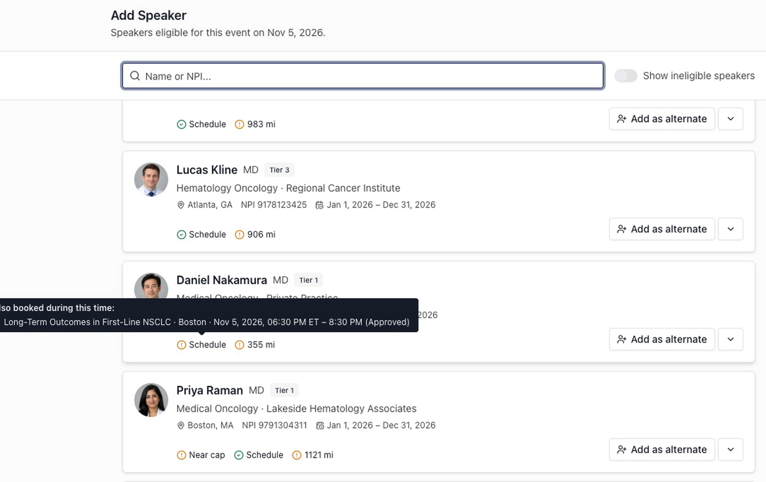The image size is (766, 482).
Task: Click Daniel Nakamura's avatar
Action: 151,286
